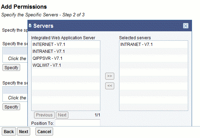Click an empty row in Selected servers

(153, 58)
